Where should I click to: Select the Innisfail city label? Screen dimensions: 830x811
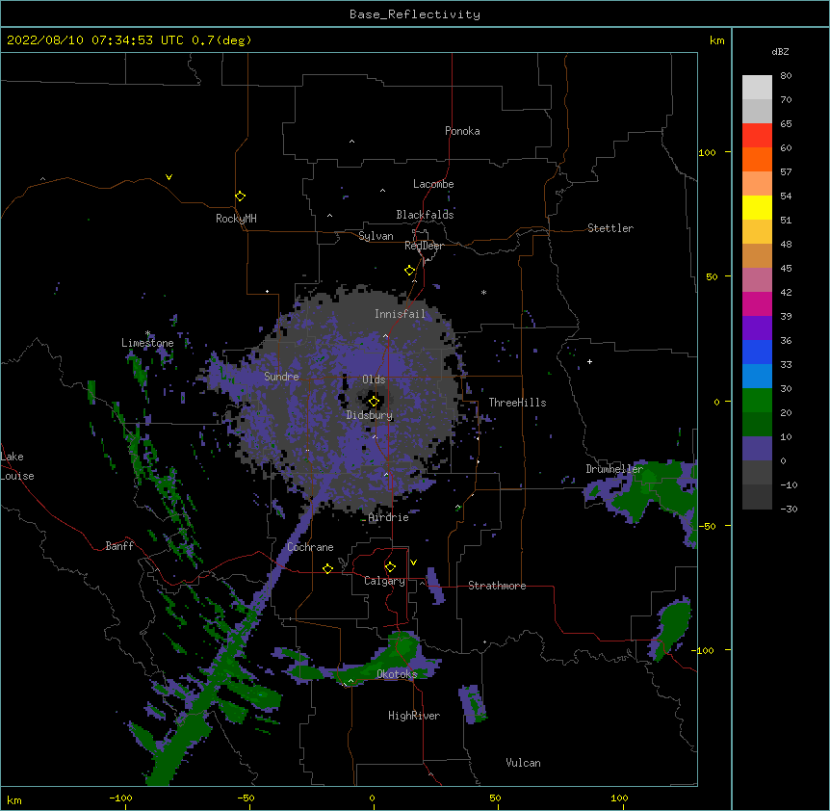pyautogui.click(x=400, y=314)
